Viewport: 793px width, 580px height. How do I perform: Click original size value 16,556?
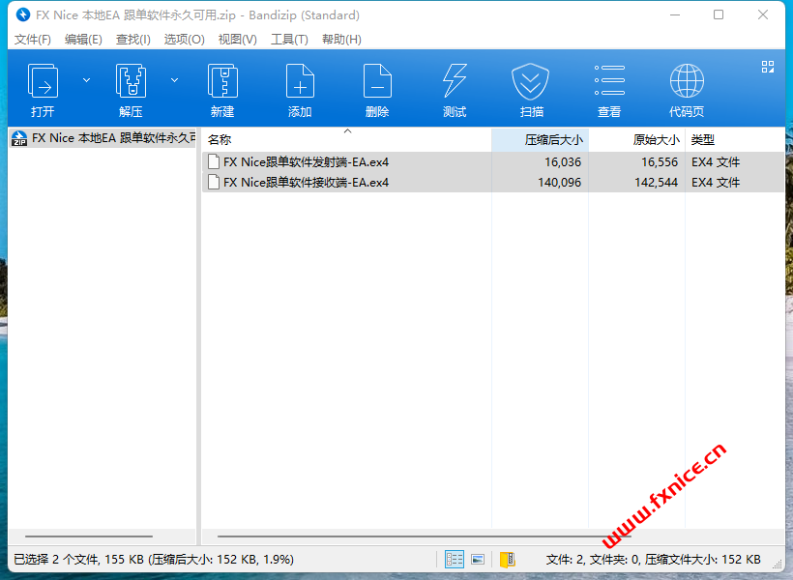(x=660, y=161)
